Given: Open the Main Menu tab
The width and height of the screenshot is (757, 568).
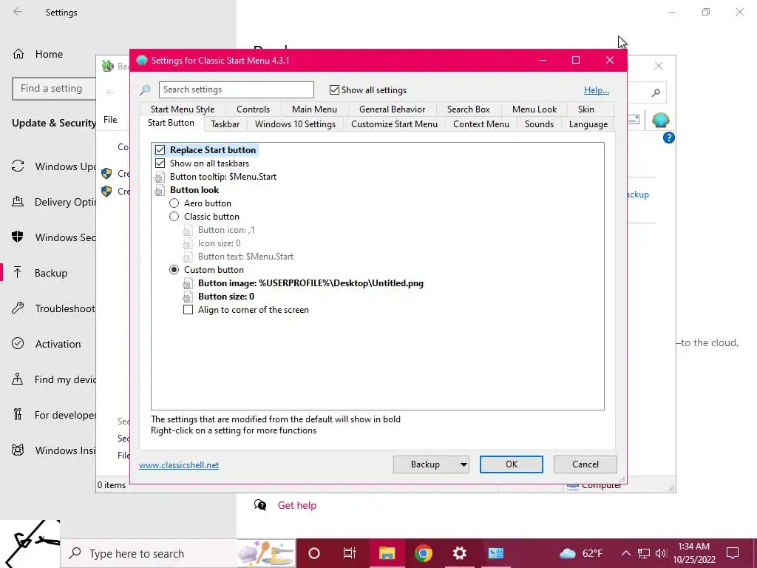Looking at the screenshot, I should point(314,109).
